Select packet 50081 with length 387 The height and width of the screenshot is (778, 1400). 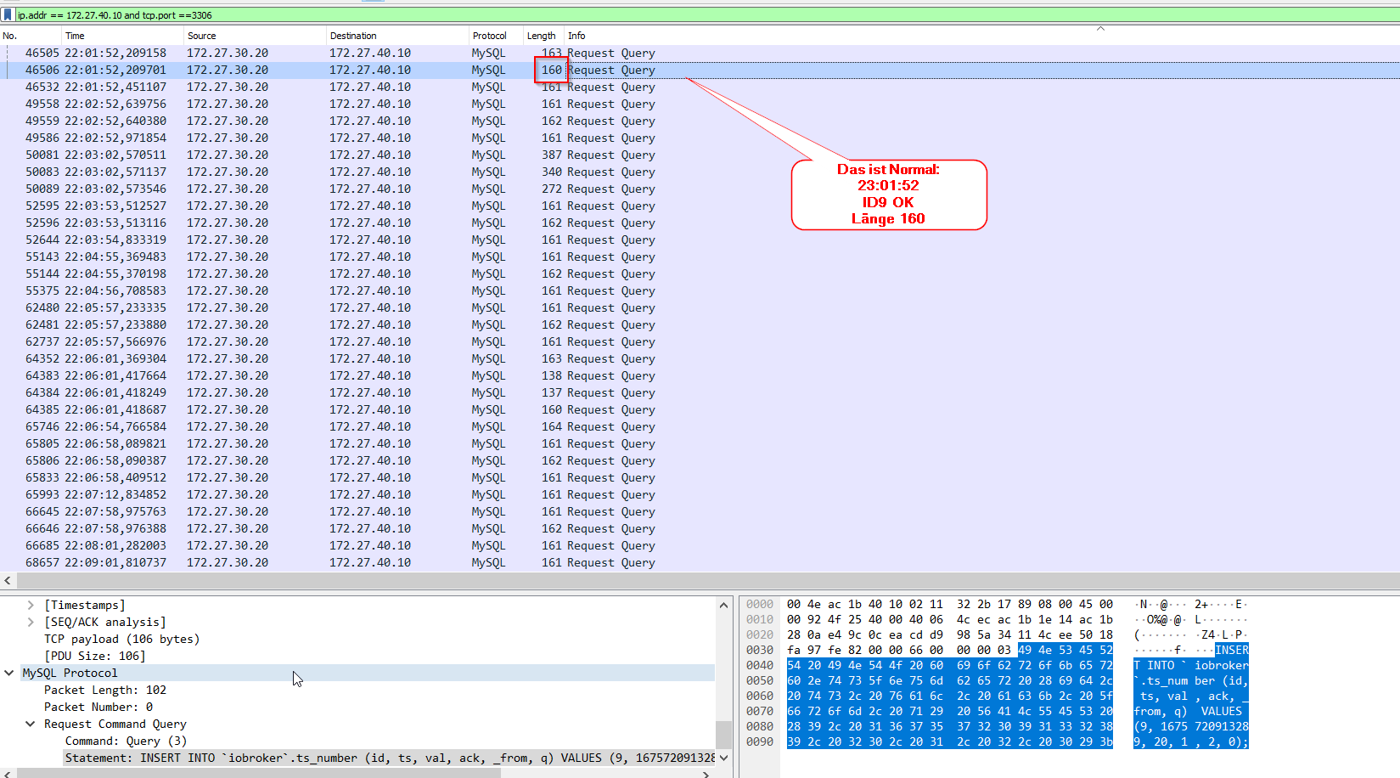tap(700, 155)
